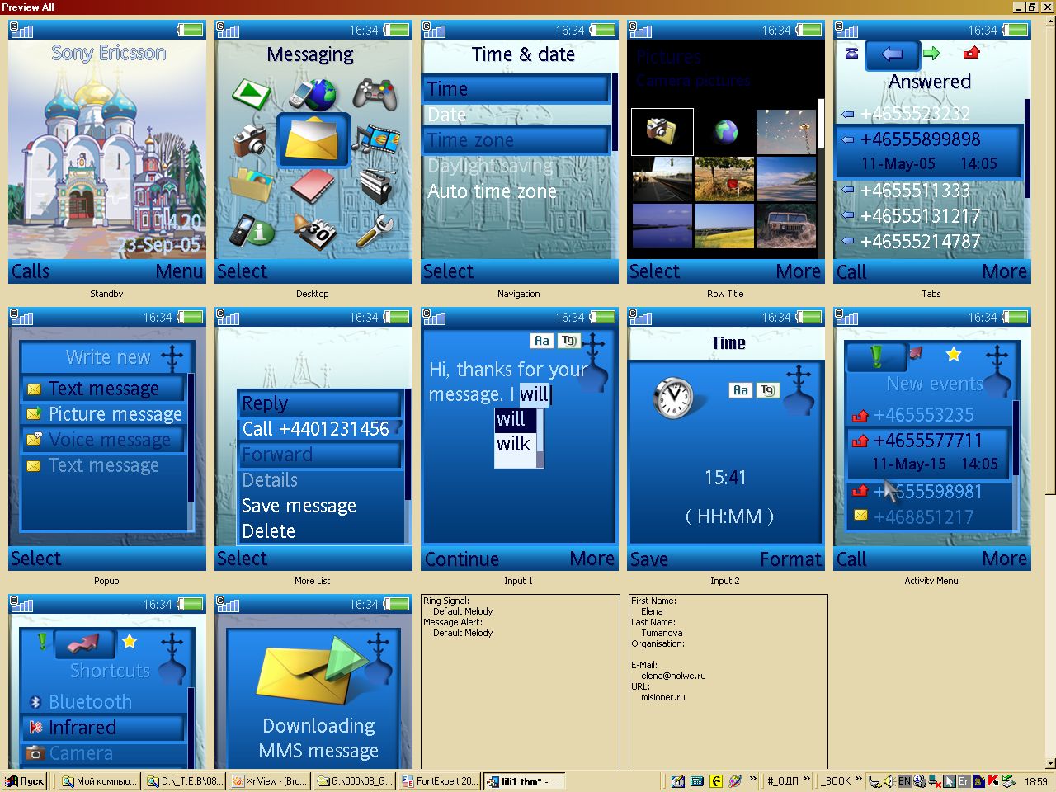Click the large envelope MMS download icon
The image size is (1056, 792).
coord(312,670)
